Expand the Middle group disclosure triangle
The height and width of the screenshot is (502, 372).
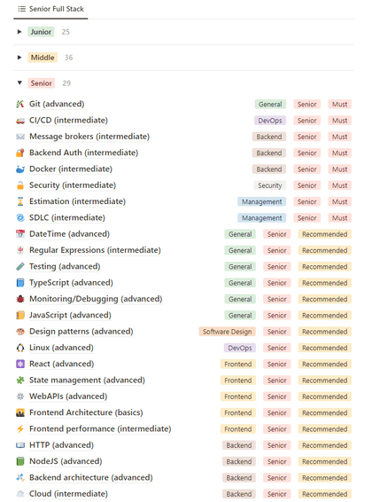pos(19,58)
